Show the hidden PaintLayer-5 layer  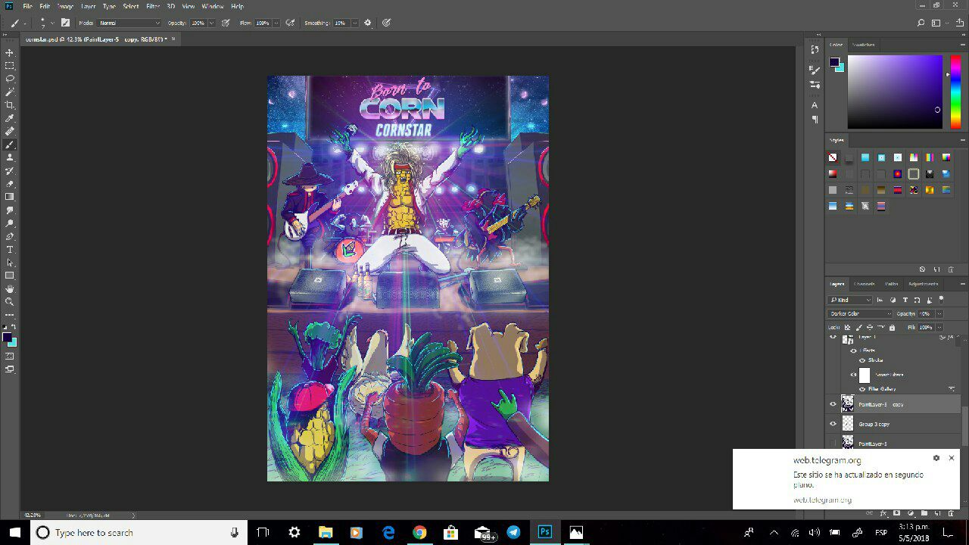[x=833, y=444]
